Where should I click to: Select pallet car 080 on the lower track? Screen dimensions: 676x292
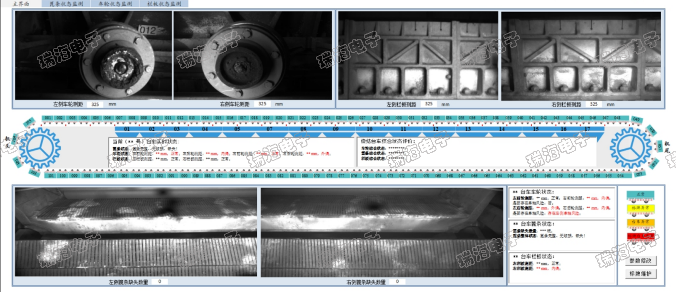(x=305, y=176)
